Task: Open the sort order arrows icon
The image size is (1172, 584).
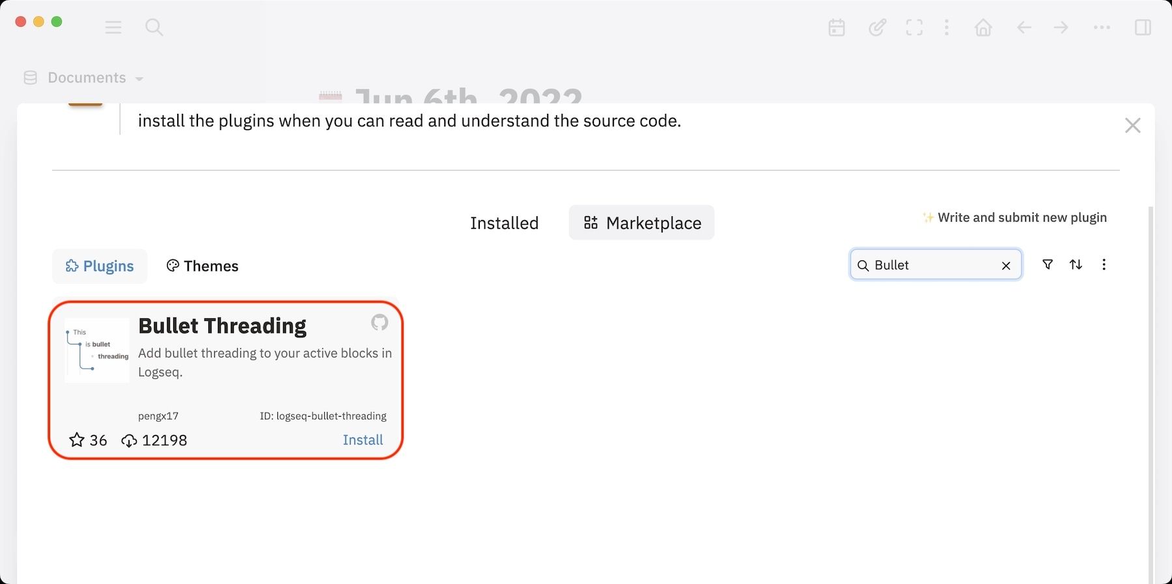Action: [1076, 264]
